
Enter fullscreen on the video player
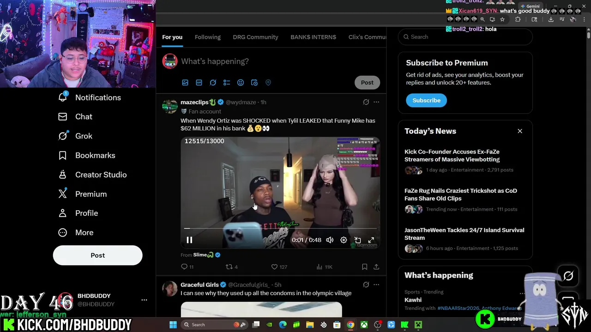coord(371,240)
